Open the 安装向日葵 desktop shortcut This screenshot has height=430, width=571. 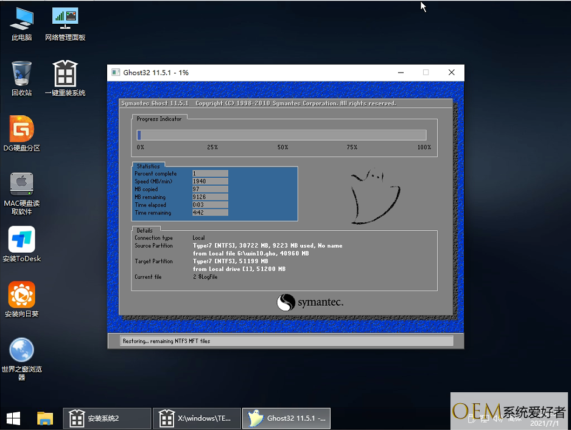(x=21, y=299)
